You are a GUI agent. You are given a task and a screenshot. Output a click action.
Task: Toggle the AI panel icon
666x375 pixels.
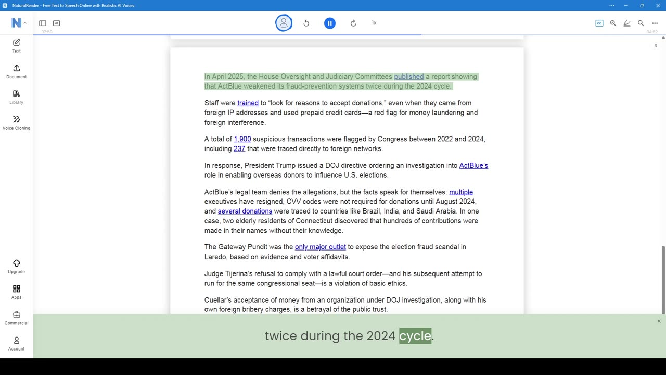tap(57, 23)
